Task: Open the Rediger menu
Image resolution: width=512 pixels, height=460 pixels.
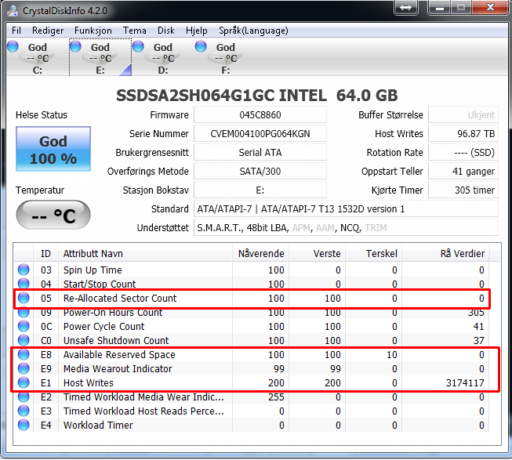Action: 48,31
